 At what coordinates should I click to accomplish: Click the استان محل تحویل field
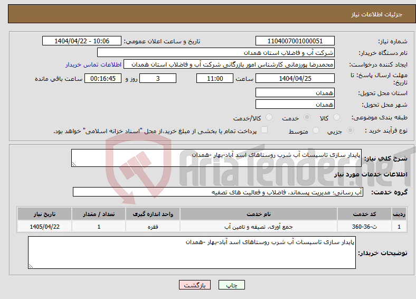pos(295,92)
